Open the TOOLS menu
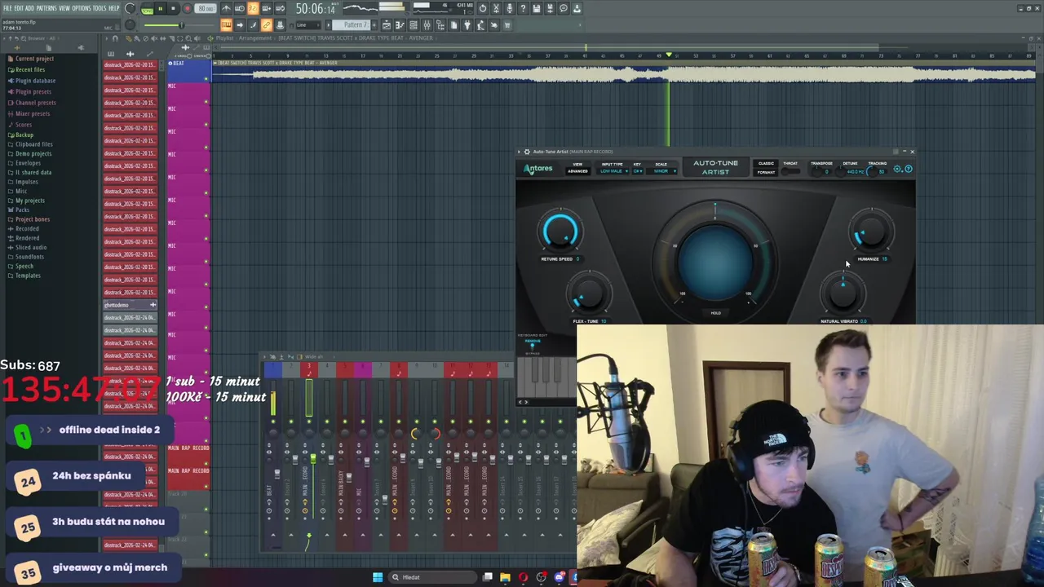 100,8
